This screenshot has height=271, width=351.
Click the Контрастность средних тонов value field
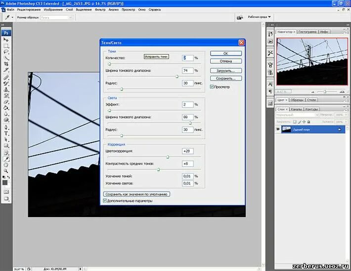(187, 163)
